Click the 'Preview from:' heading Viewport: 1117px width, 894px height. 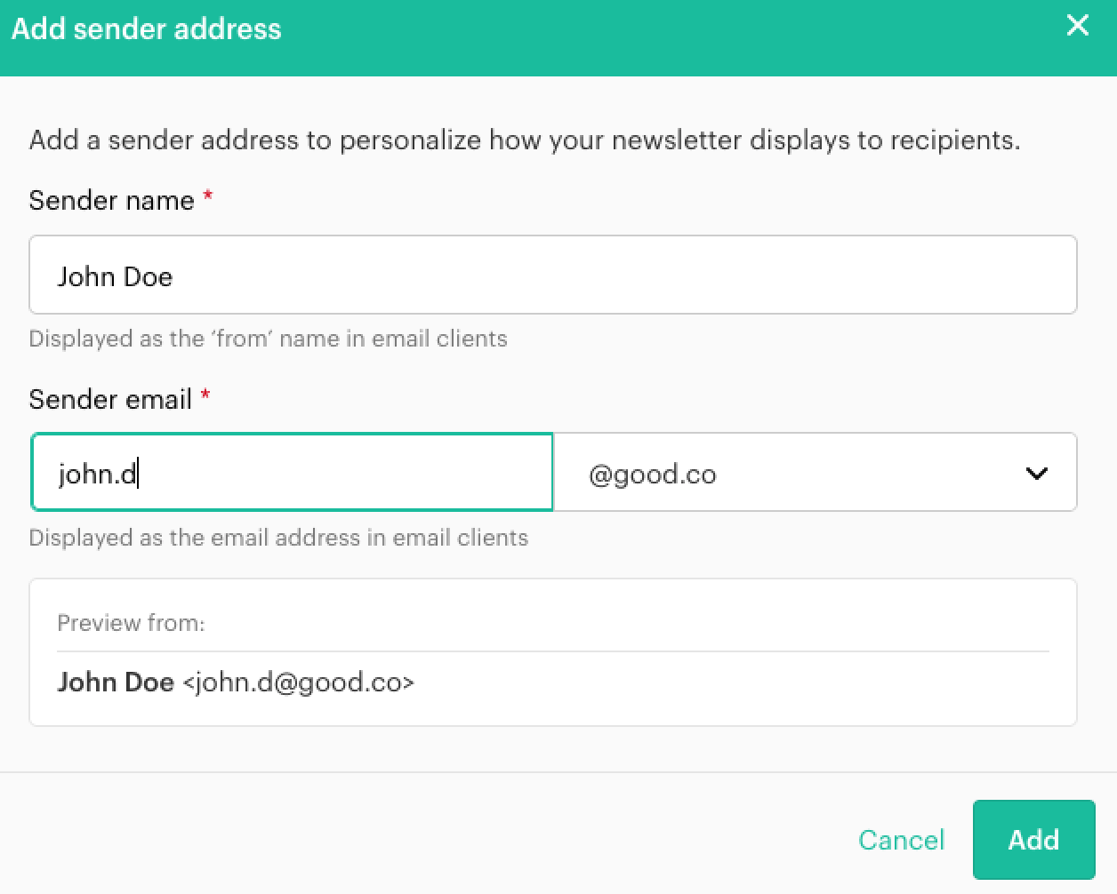point(131,623)
